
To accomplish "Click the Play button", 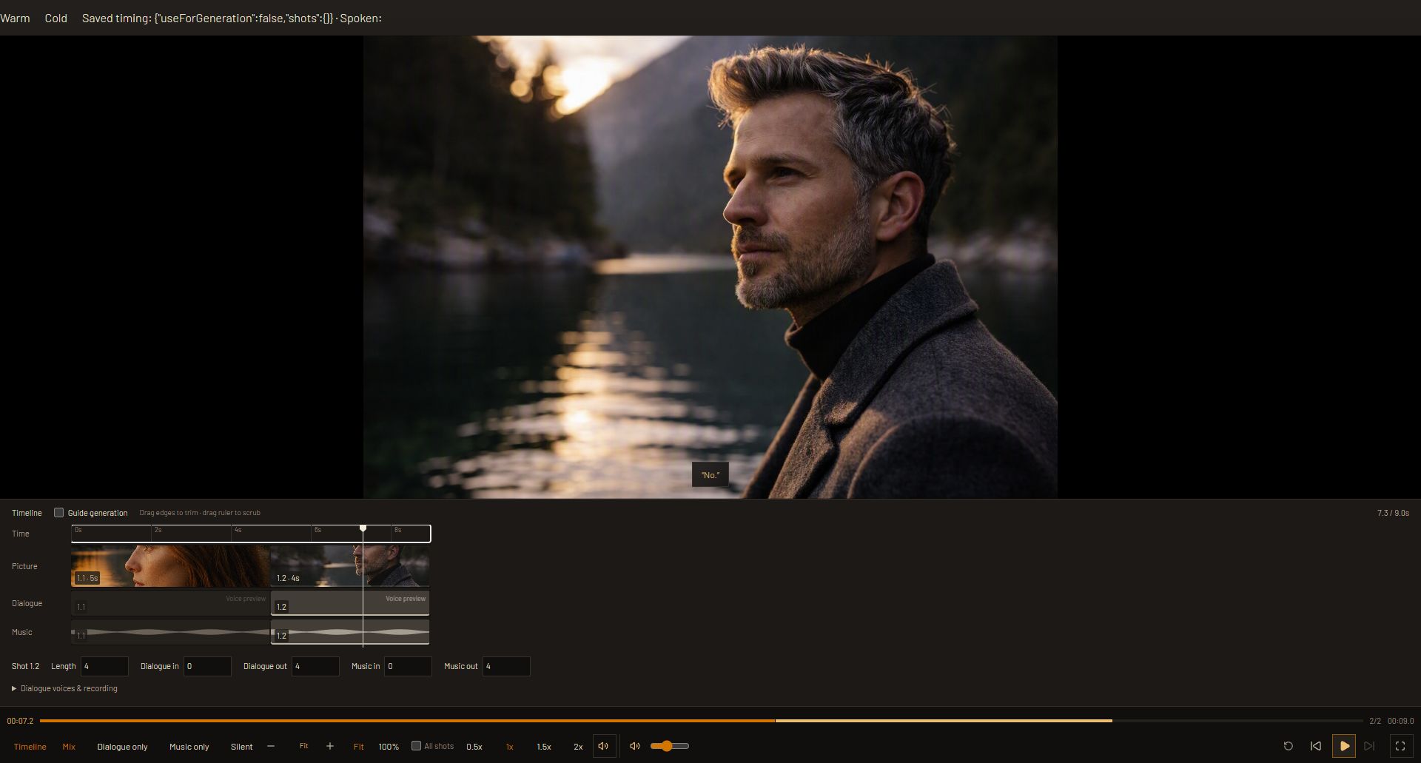I will click(1344, 746).
